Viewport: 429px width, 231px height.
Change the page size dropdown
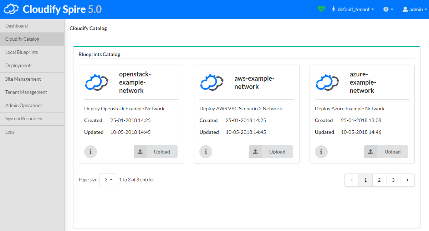[108, 180]
